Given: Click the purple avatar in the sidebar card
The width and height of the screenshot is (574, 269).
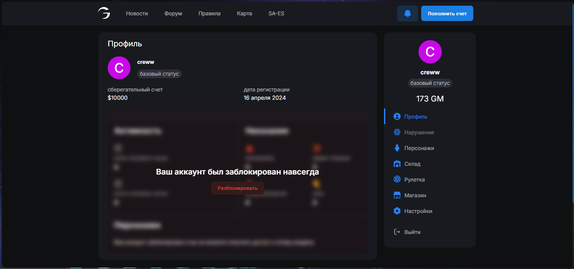Looking at the screenshot, I should click(430, 52).
